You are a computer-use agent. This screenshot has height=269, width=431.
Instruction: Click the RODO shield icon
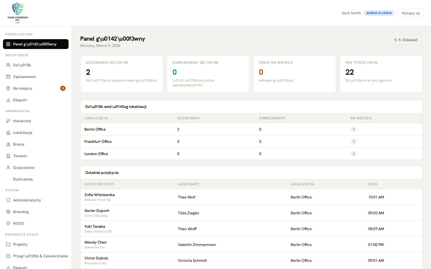pyautogui.click(x=8, y=224)
